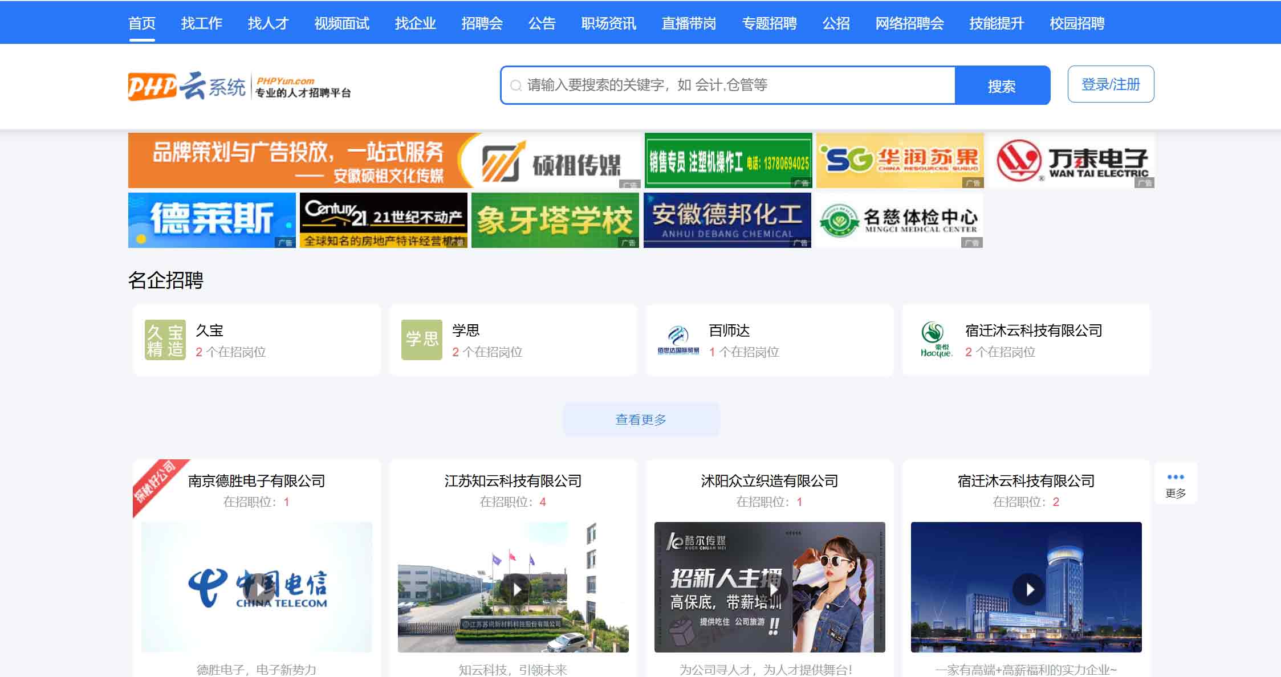Open the 找工作 menu item

point(202,23)
